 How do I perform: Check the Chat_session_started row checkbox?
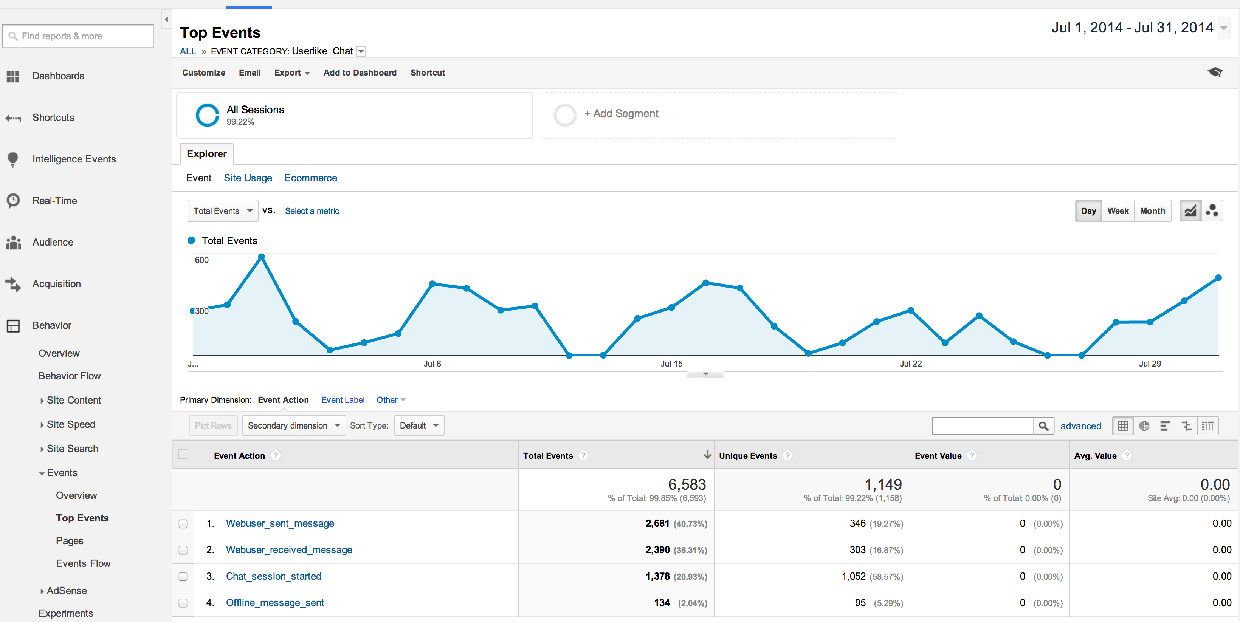click(x=183, y=576)
